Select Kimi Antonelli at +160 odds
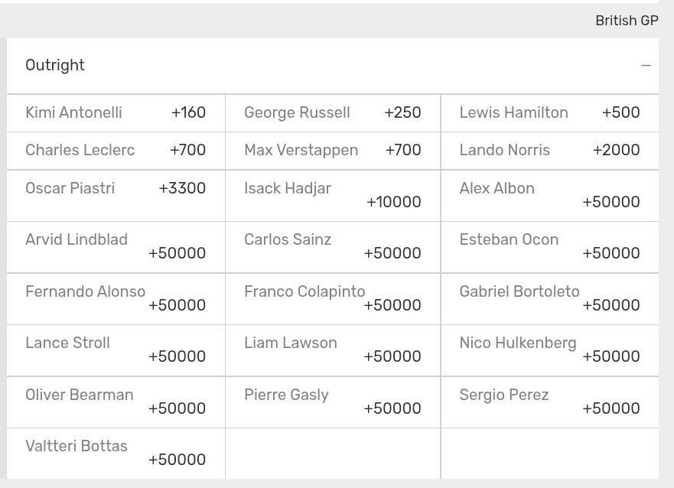Viewport: 674px width, 488px height. [x=116, y=113]
